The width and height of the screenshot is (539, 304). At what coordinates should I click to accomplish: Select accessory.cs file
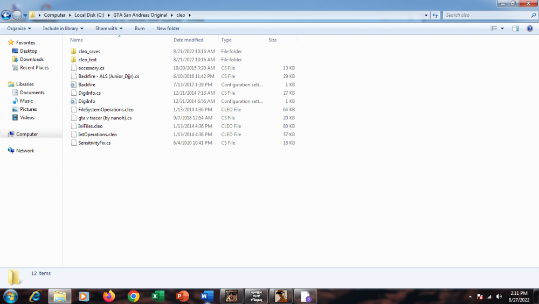click(91, 68)
